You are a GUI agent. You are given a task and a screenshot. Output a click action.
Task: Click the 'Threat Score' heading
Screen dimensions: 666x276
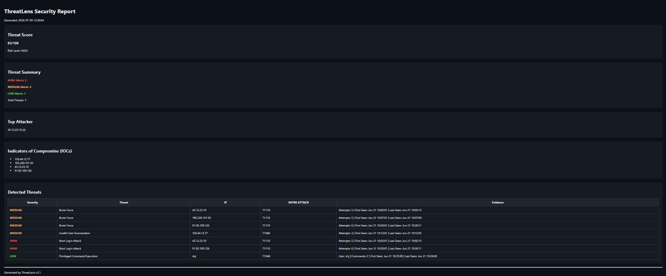(20, 35)
